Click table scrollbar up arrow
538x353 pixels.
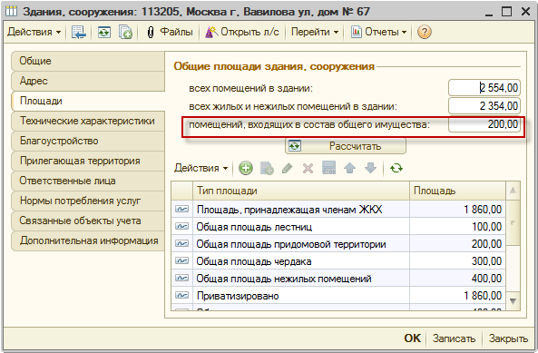tap(513, 191)
